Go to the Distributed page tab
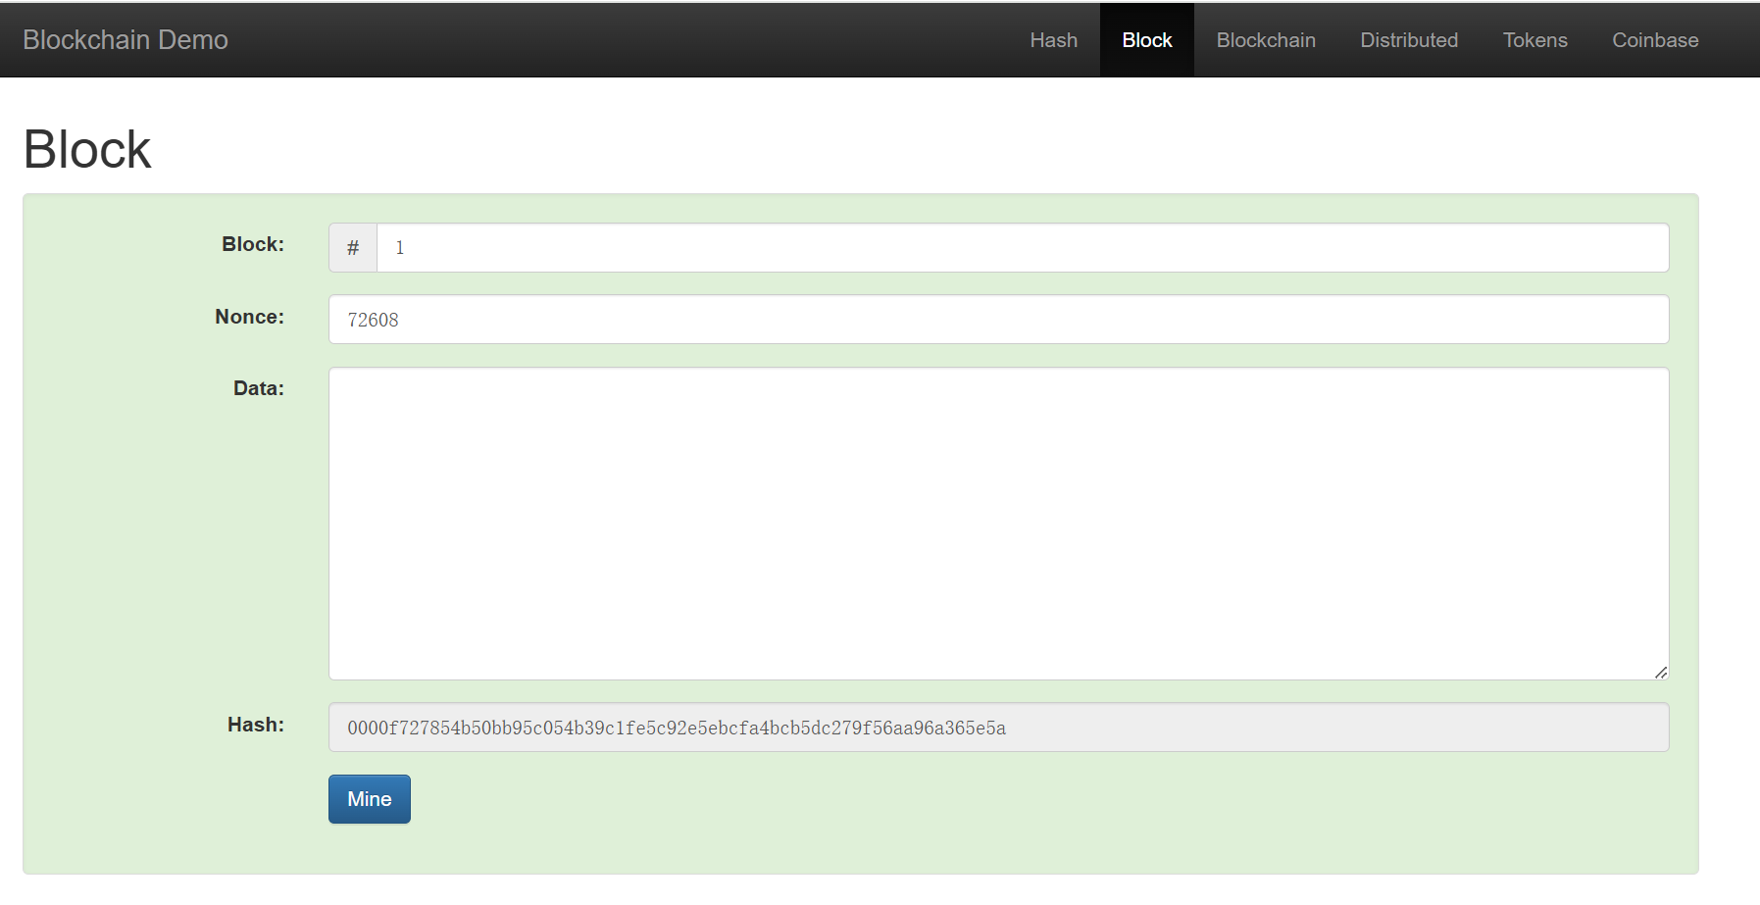1760x905 pixels. point(1408,40)
